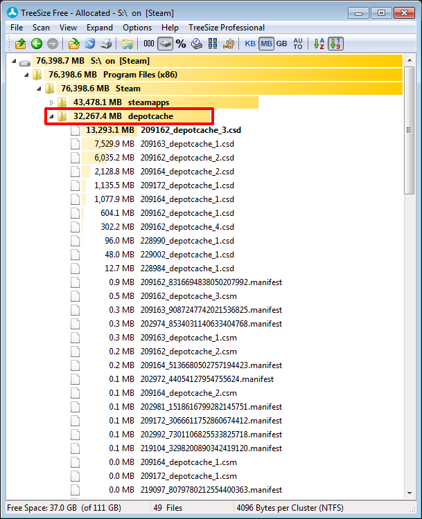The width and height of the screenshot is (422, 519).
Task: Click the blue refresh scan icon
Action: (x=90, y=44)
